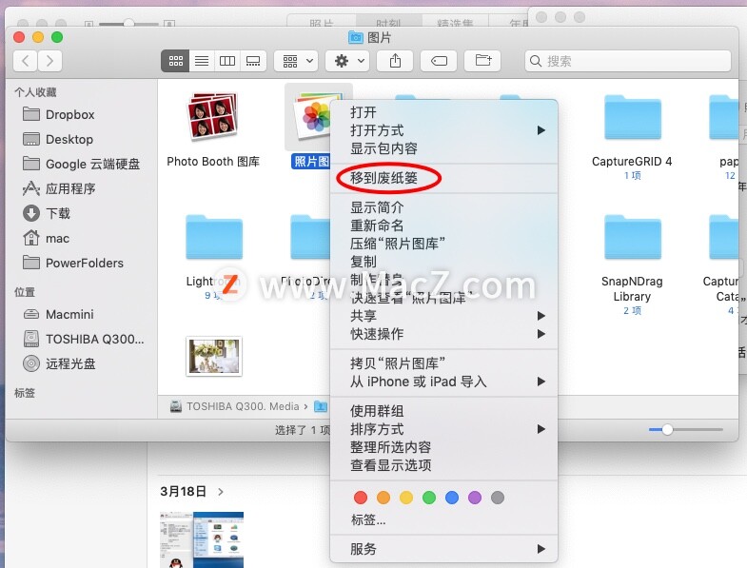Choose 打开 in the context menu
The image size is (747, 568).
(443, 112)
